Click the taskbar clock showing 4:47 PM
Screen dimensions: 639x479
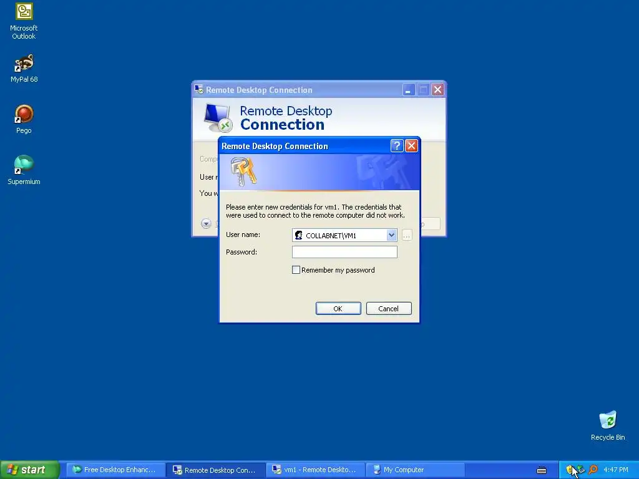pos(616,470)
